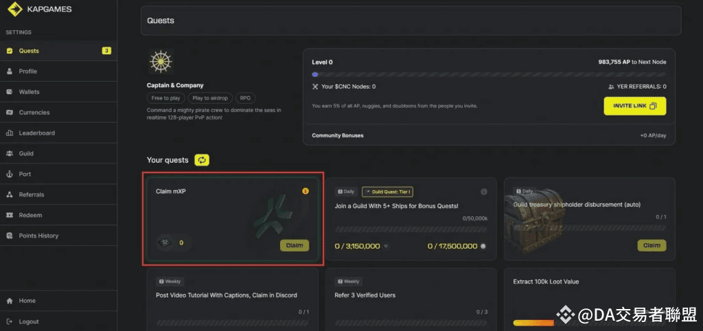Select Port in the sidebar
703x331 pixels.
pos(58,174)
